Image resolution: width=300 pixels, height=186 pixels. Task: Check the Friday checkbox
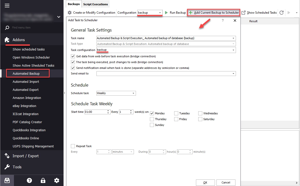tap(176, 119)
